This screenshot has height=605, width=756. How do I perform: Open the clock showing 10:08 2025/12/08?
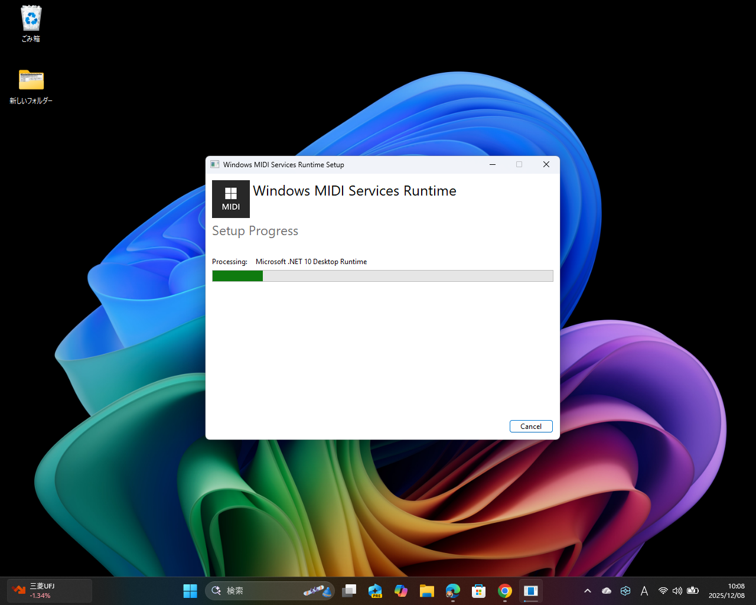click(727, 591)
